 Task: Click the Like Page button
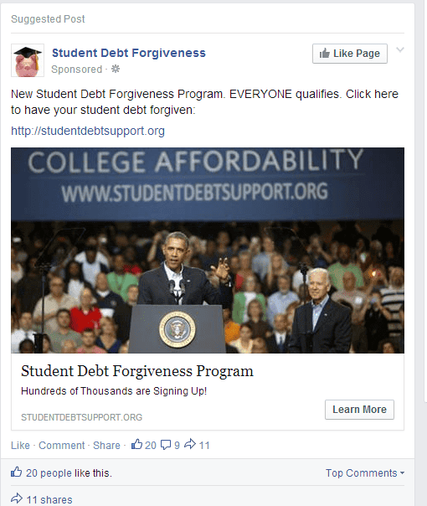(350, 54)
